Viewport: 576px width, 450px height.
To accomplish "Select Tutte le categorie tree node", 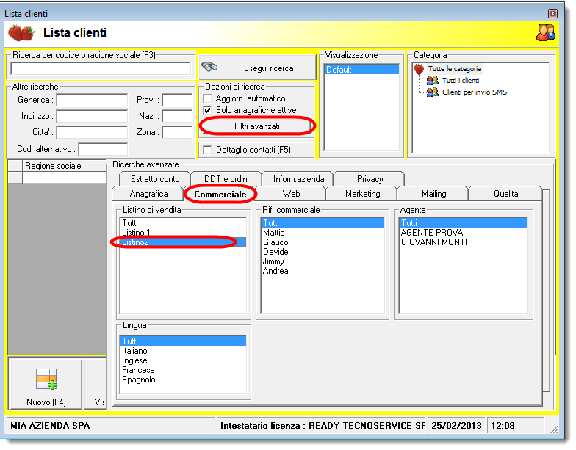I will click(454, 69).
